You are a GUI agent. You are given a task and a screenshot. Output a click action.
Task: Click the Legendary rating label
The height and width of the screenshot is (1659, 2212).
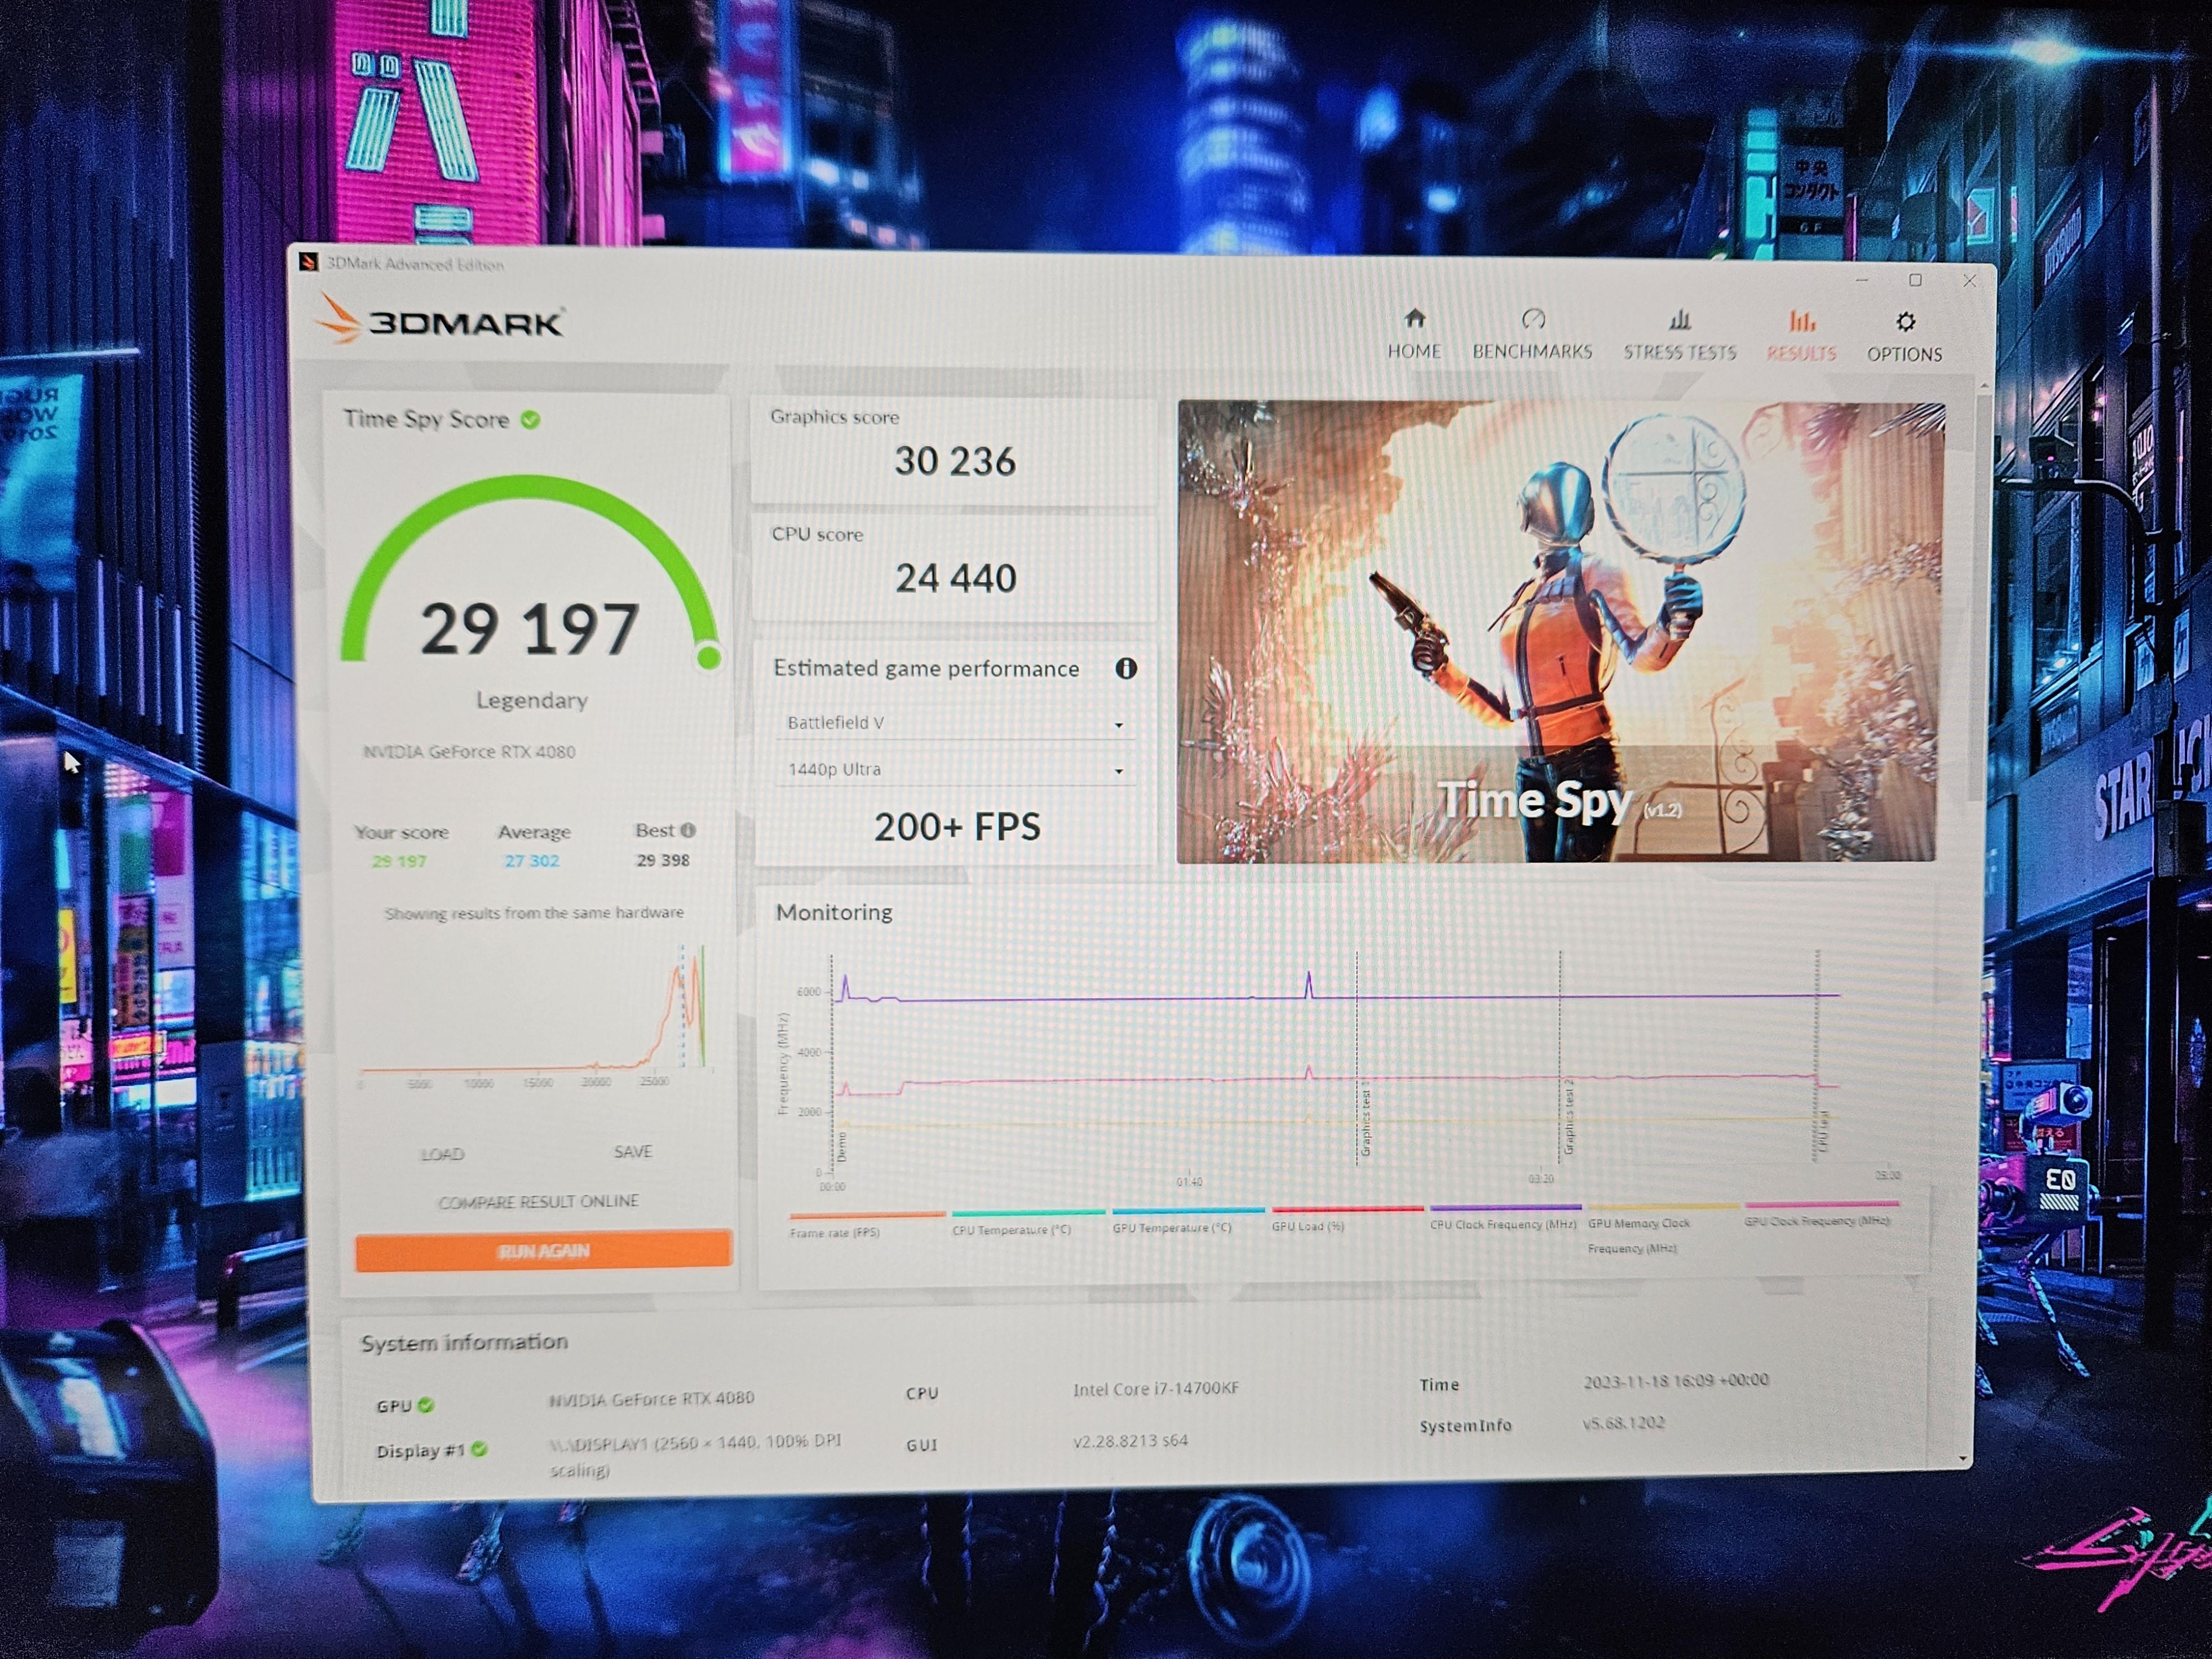tap(532, 700)
